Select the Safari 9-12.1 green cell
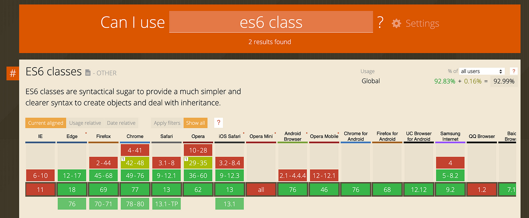This screenshot has width=529, height=218. point(167,175)
